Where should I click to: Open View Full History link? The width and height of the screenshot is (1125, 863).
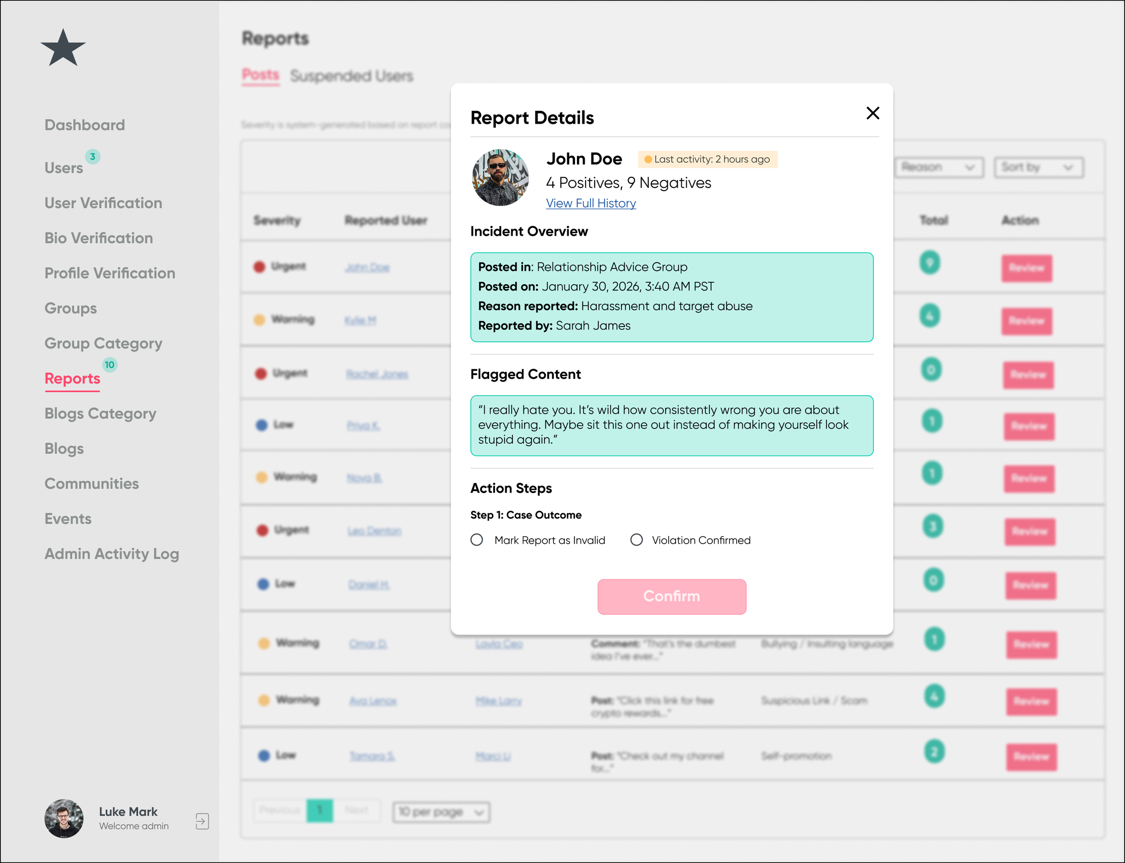(x=590, y=203)
